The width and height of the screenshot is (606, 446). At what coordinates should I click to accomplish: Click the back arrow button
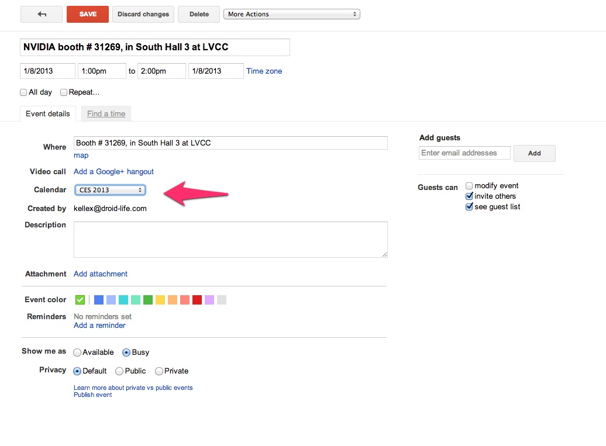[x=42, y=15]
